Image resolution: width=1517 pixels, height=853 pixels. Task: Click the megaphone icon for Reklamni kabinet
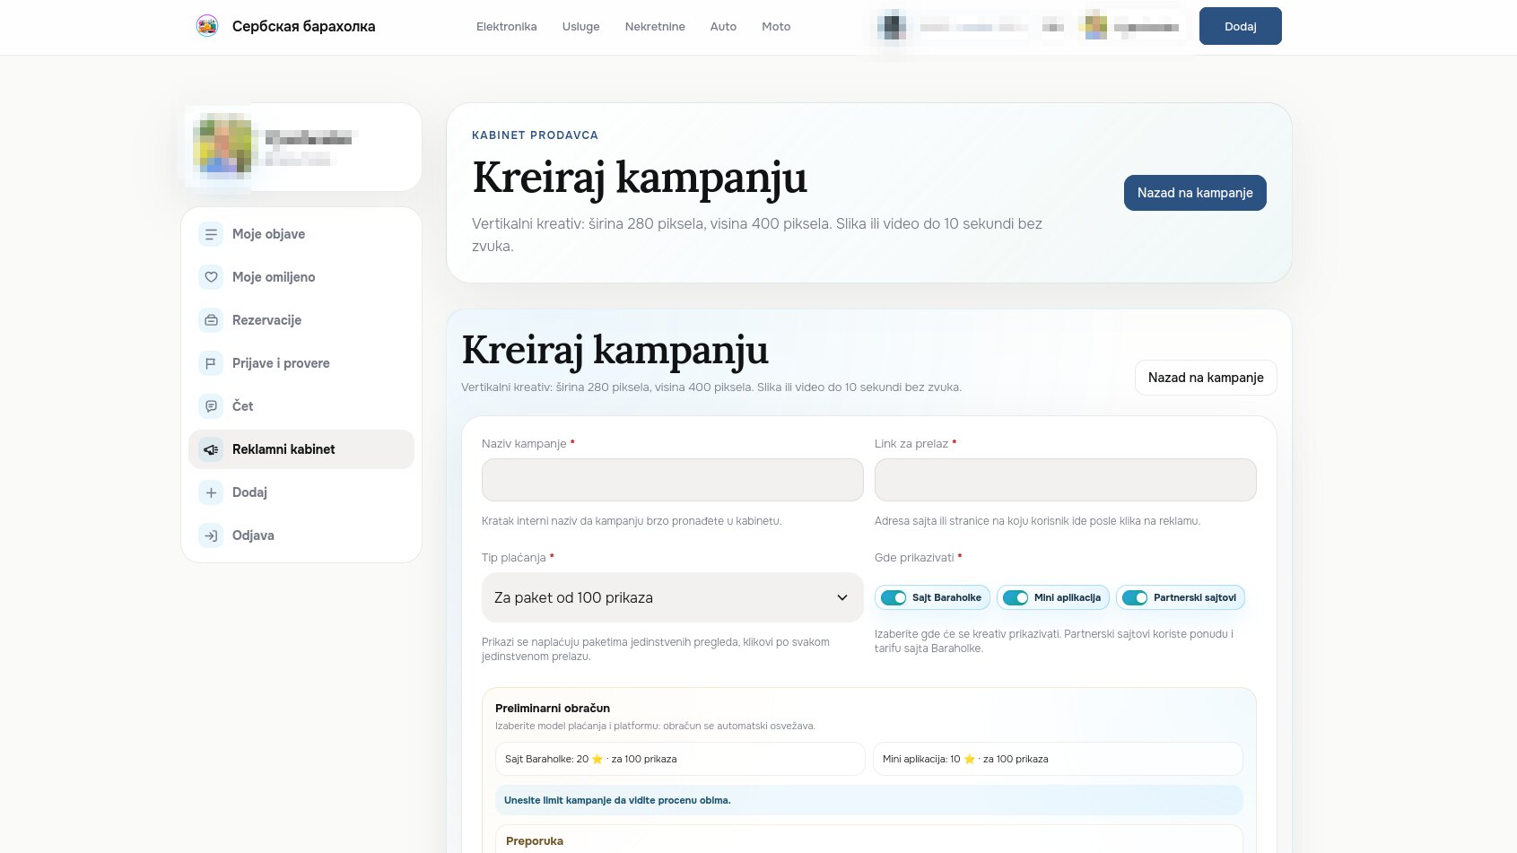(x=211, y=449)
